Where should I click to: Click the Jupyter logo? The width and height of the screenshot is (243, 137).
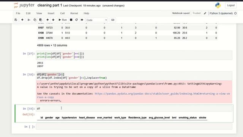24,5
